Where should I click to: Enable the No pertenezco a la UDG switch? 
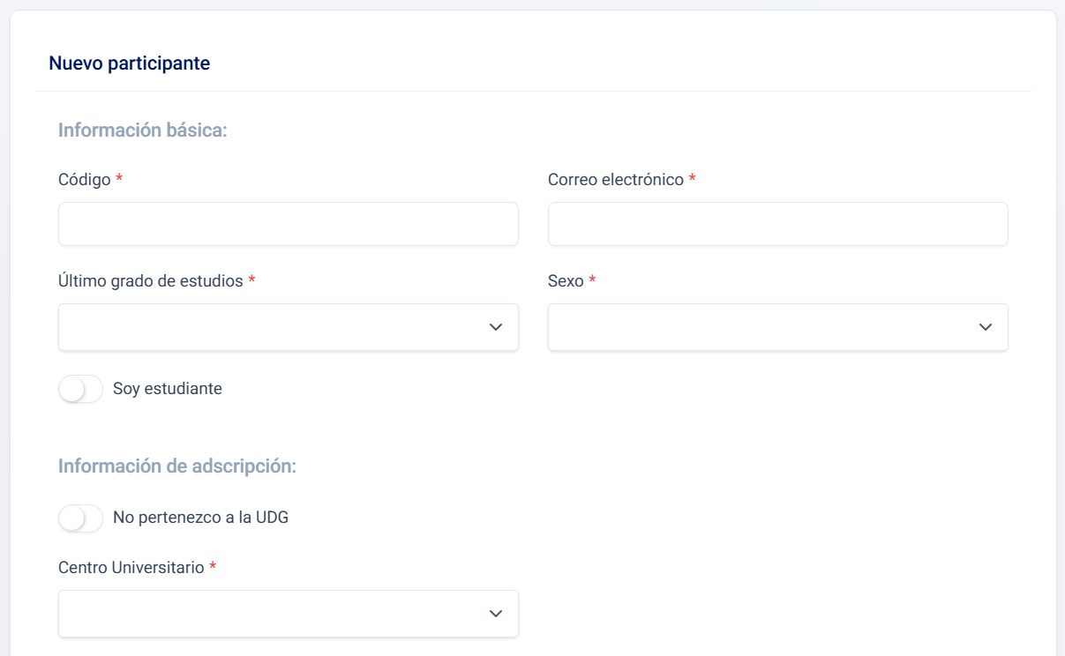81,518
